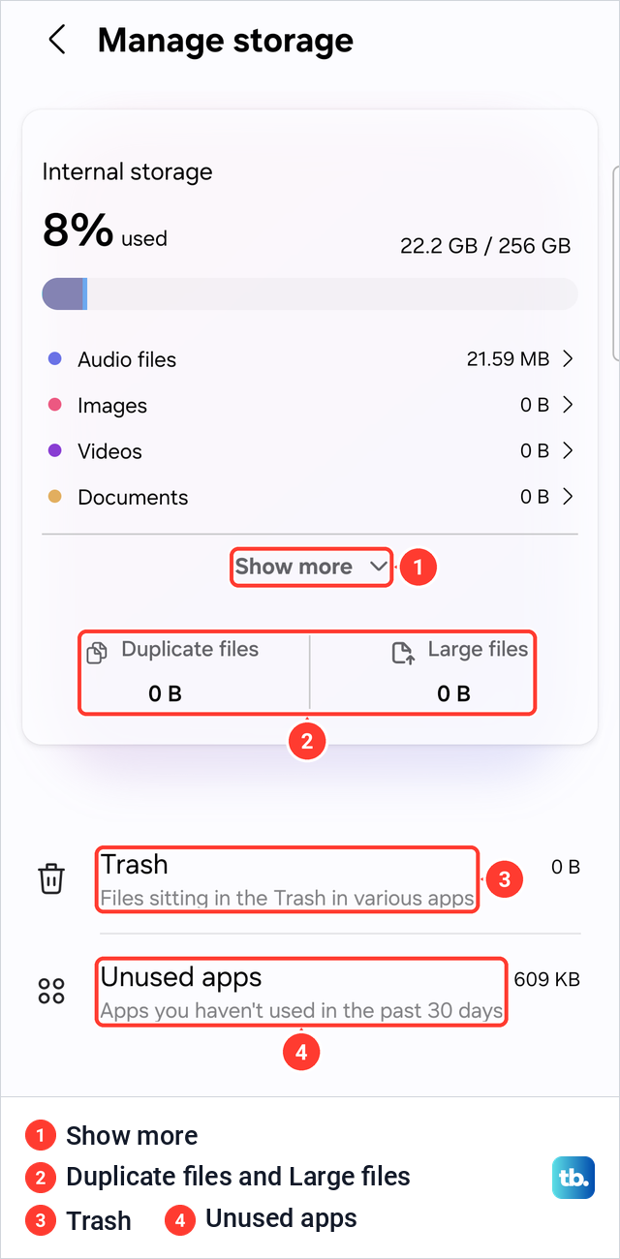
Task: Open Documents chevron arrow
Action: tap(569, 497)
